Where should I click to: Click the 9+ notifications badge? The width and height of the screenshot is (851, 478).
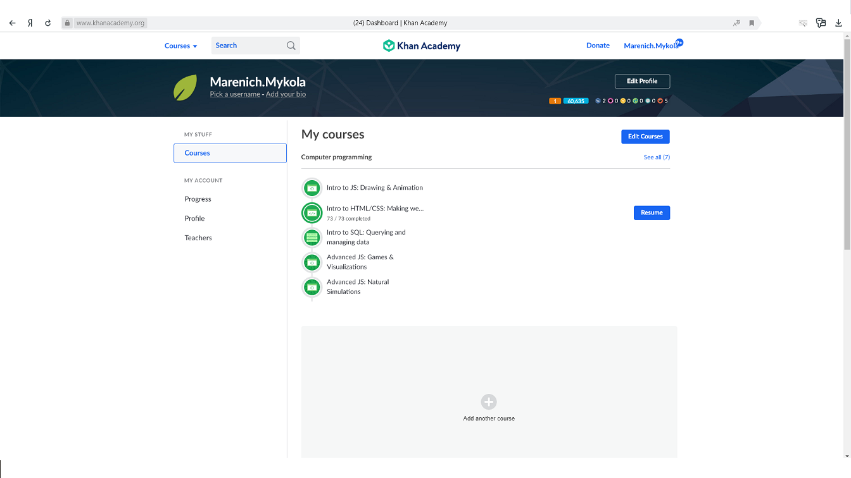tap(679, 42)
